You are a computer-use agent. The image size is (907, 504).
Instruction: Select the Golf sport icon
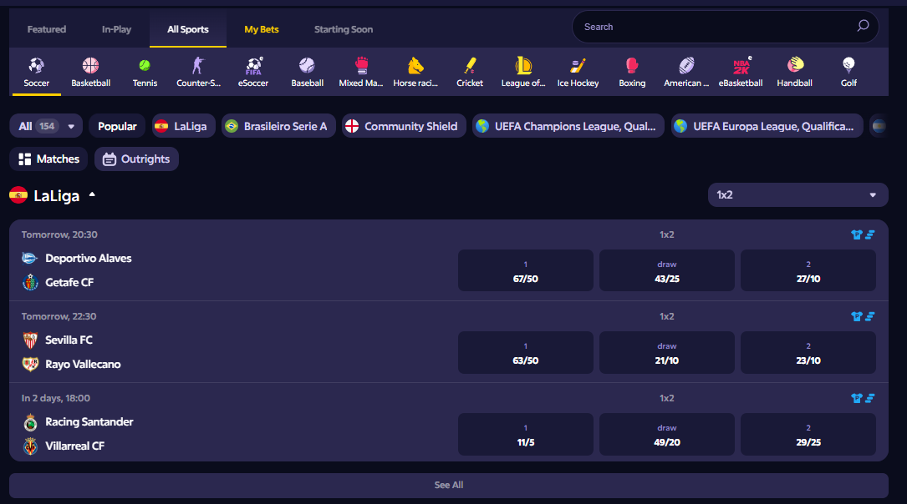[848, 65]
